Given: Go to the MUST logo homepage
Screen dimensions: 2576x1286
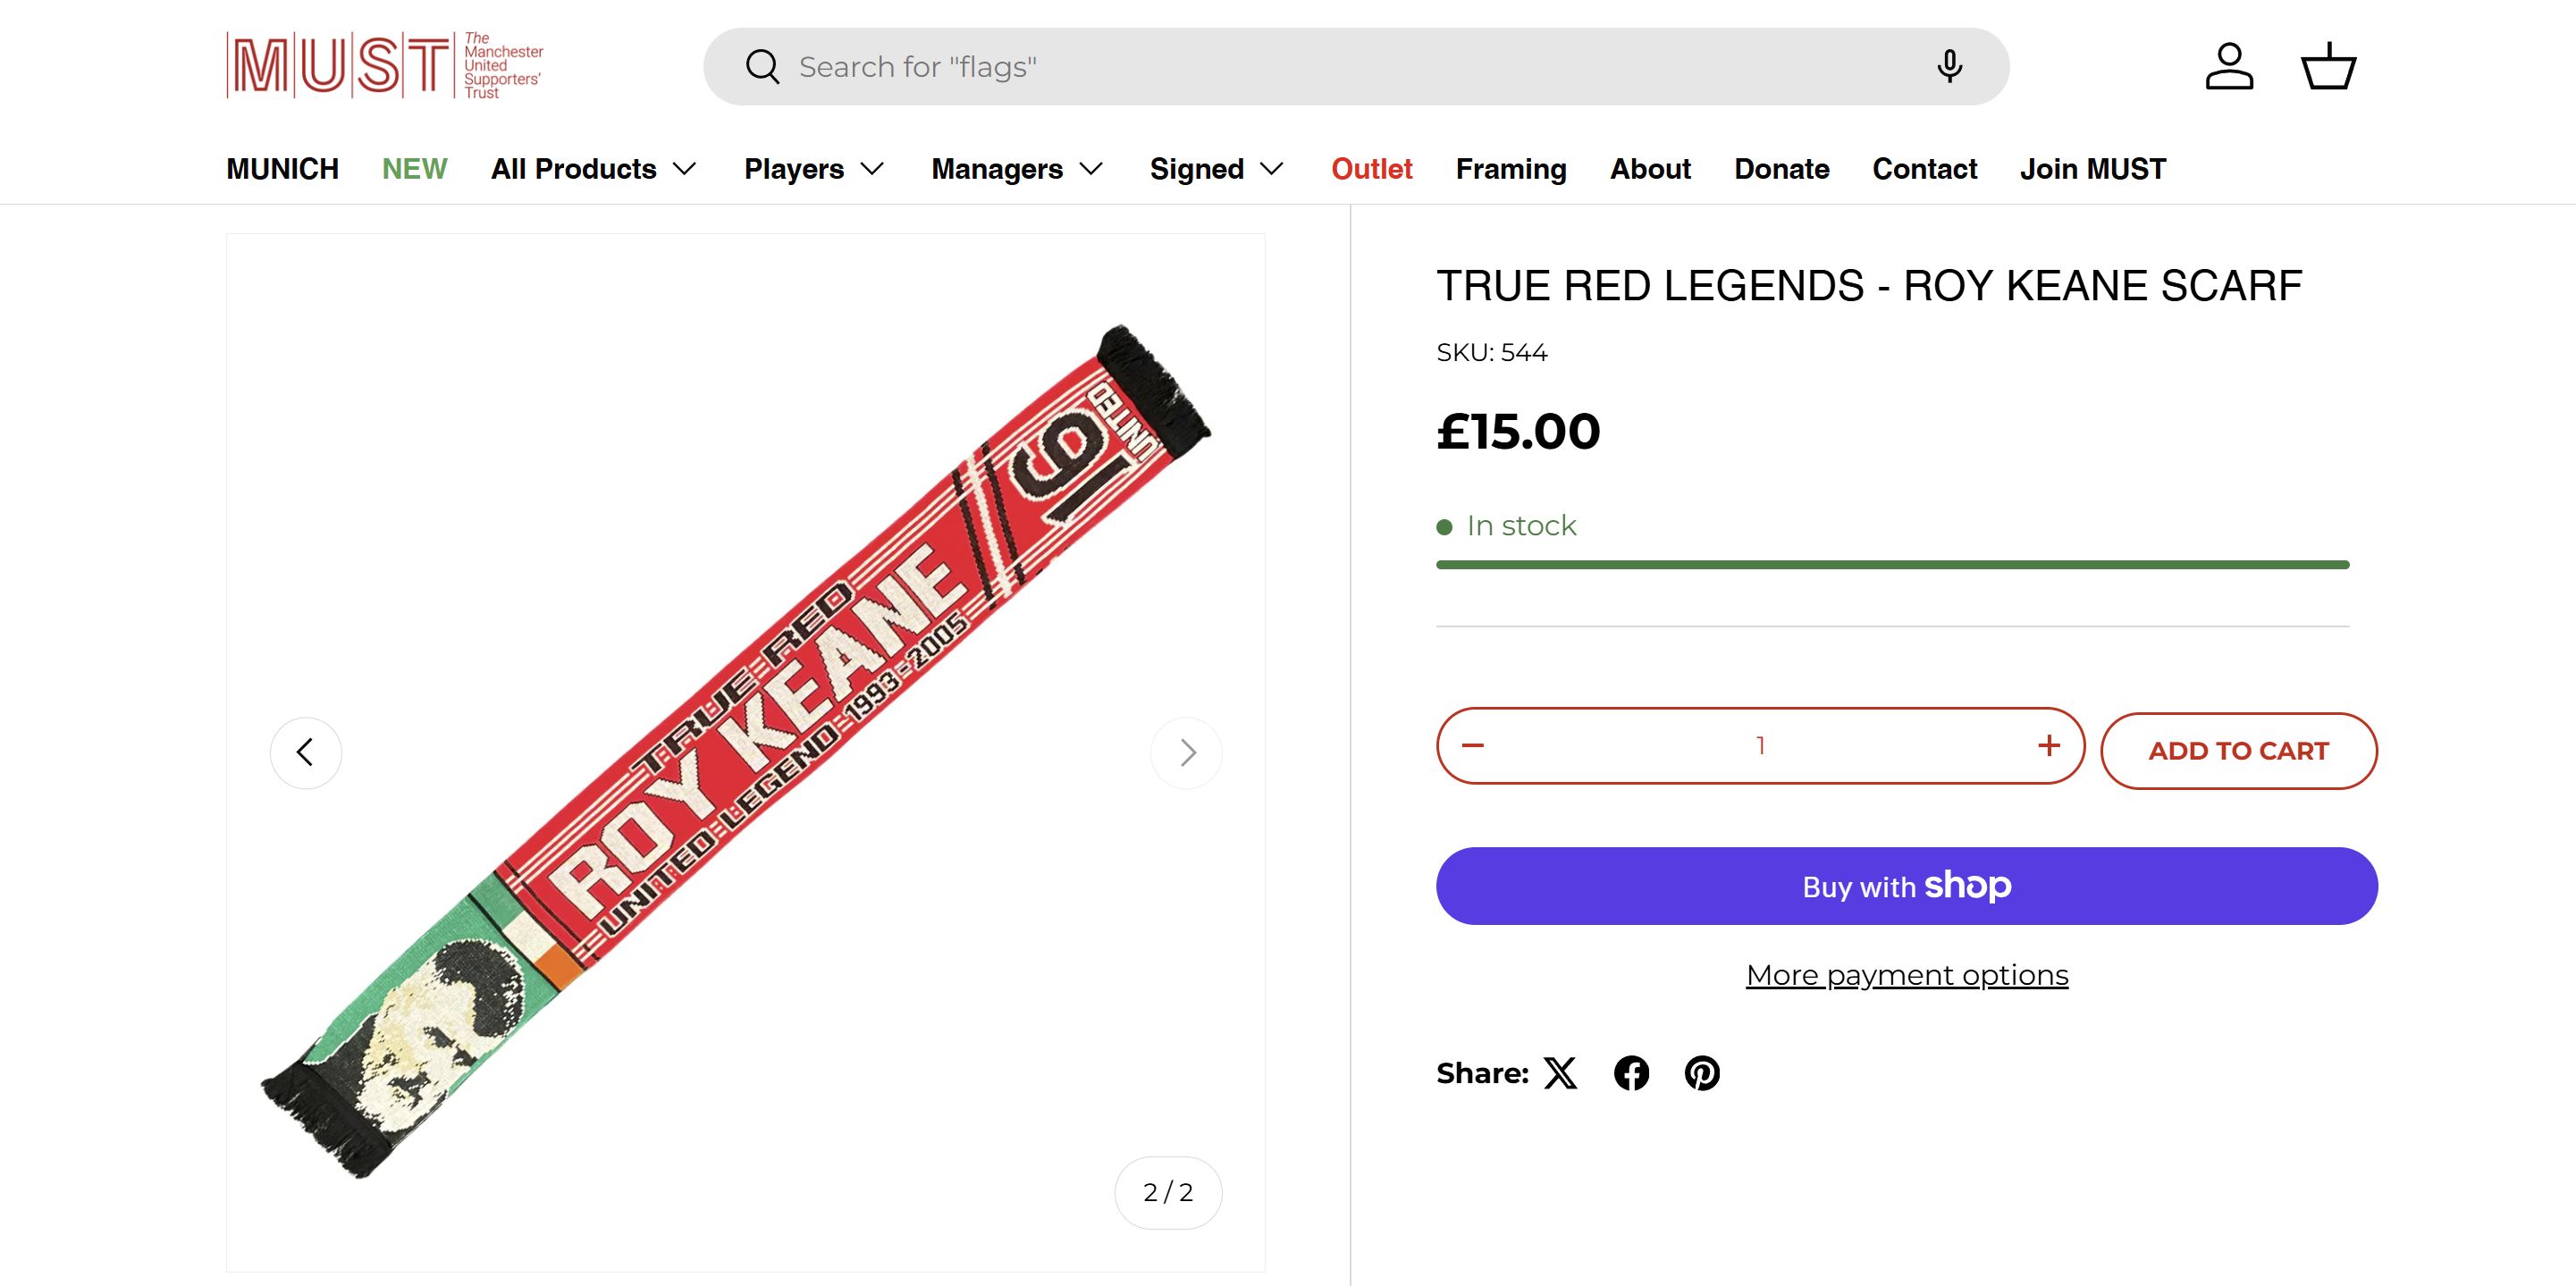Looking at the screenshot, I should [385, 66].
